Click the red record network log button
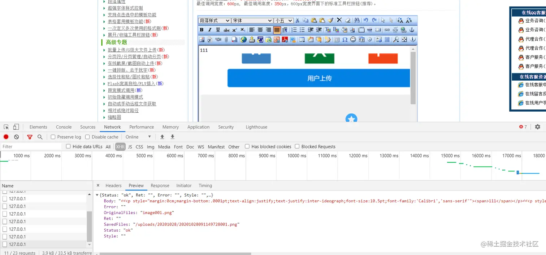Viewport: 546px width, 255px height. (x=6, y=137)
